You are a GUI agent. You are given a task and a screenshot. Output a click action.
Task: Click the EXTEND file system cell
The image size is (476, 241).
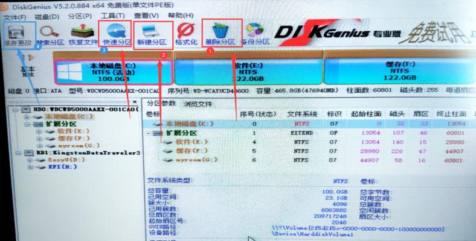(301, 133)
